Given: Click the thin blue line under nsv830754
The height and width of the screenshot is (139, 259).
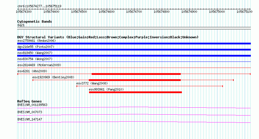Looking at the screenshot, I should pos(134,62).
